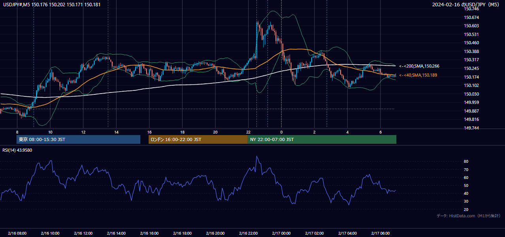
Task: Click hour tick 12 under price chart
Action: click(83, 132)
